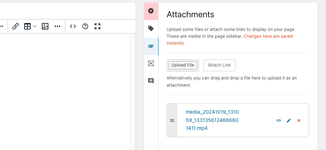Collapse the sidebar toolbox with arrow circle
326x150 pixels.
pyautogui.click(x=151, y=11)
